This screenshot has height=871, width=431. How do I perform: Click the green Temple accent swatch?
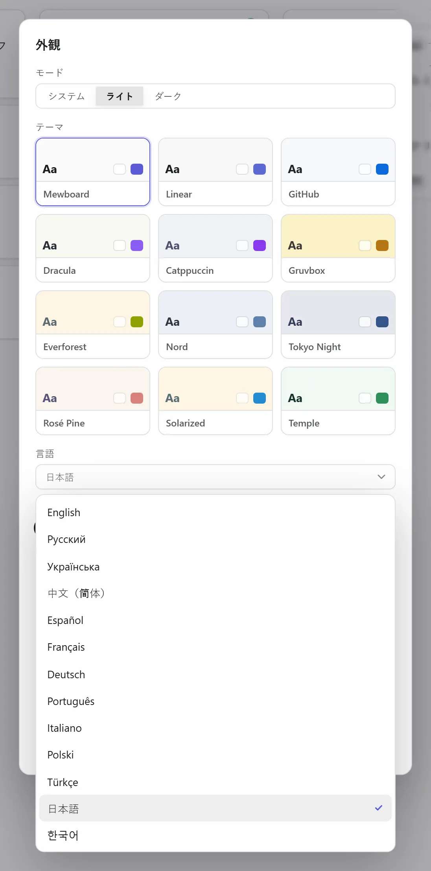(x=382, y=398)
